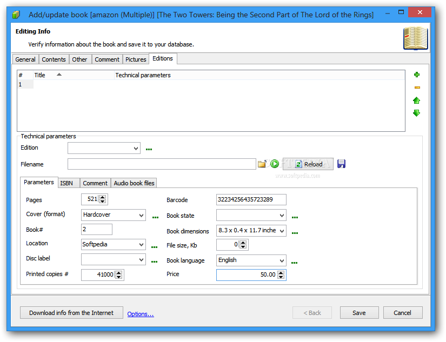Viewport: 446px width, 342px height.
Task: Switch to the Pictures tab
Action: click(136, 59)
